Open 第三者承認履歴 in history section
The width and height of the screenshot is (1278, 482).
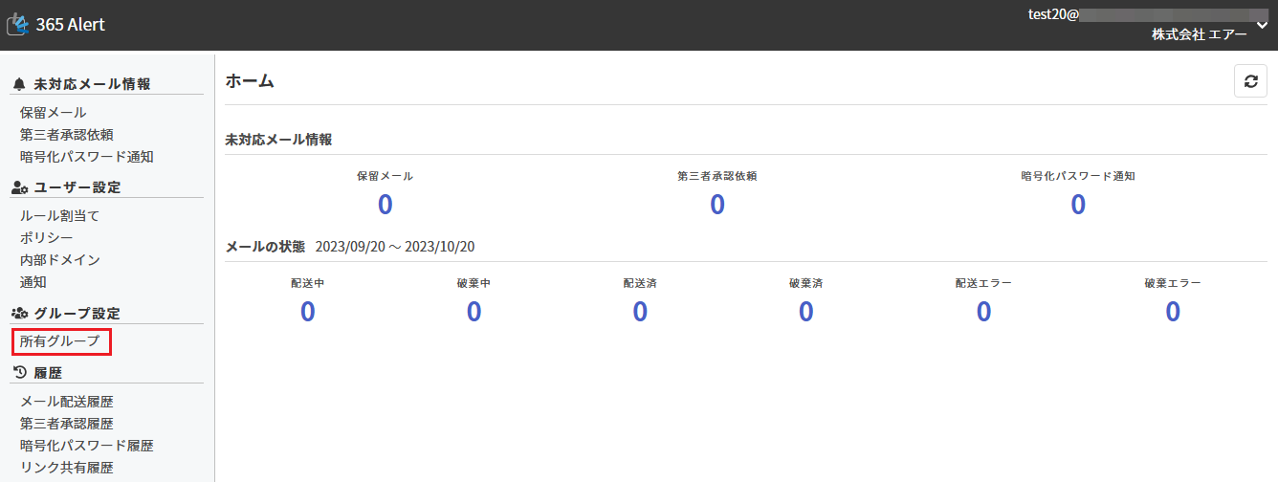pyautogui.click(x=66, y=424)
